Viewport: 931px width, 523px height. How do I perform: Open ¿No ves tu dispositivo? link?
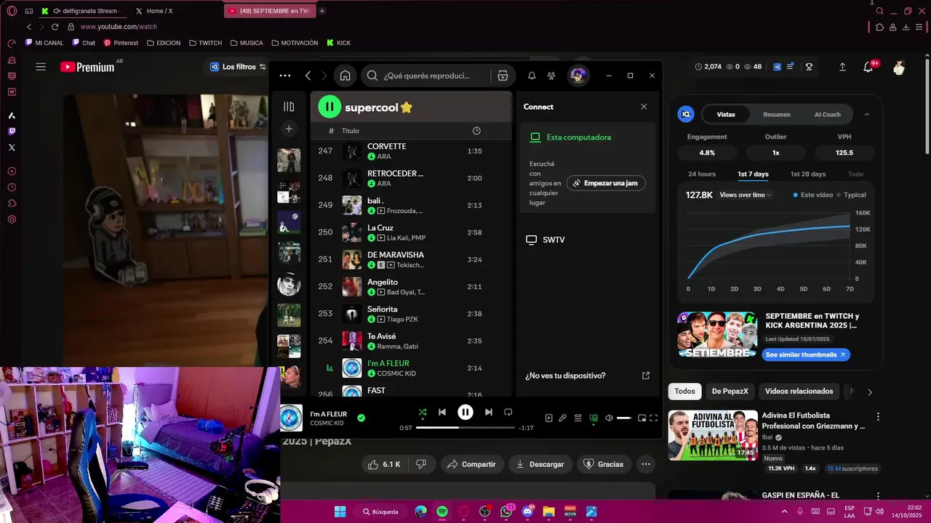(x=565, y=376)
